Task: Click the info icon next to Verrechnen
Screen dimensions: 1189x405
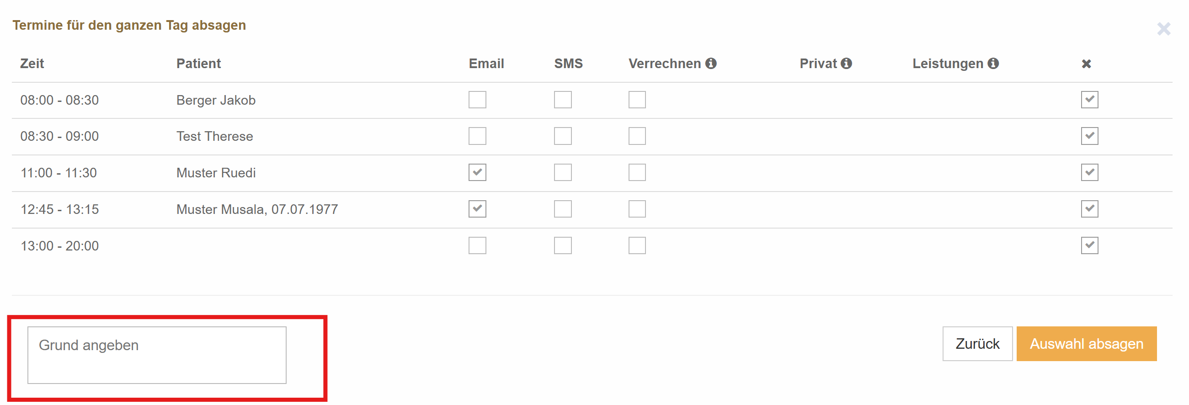Action: [x=711, y=63]
